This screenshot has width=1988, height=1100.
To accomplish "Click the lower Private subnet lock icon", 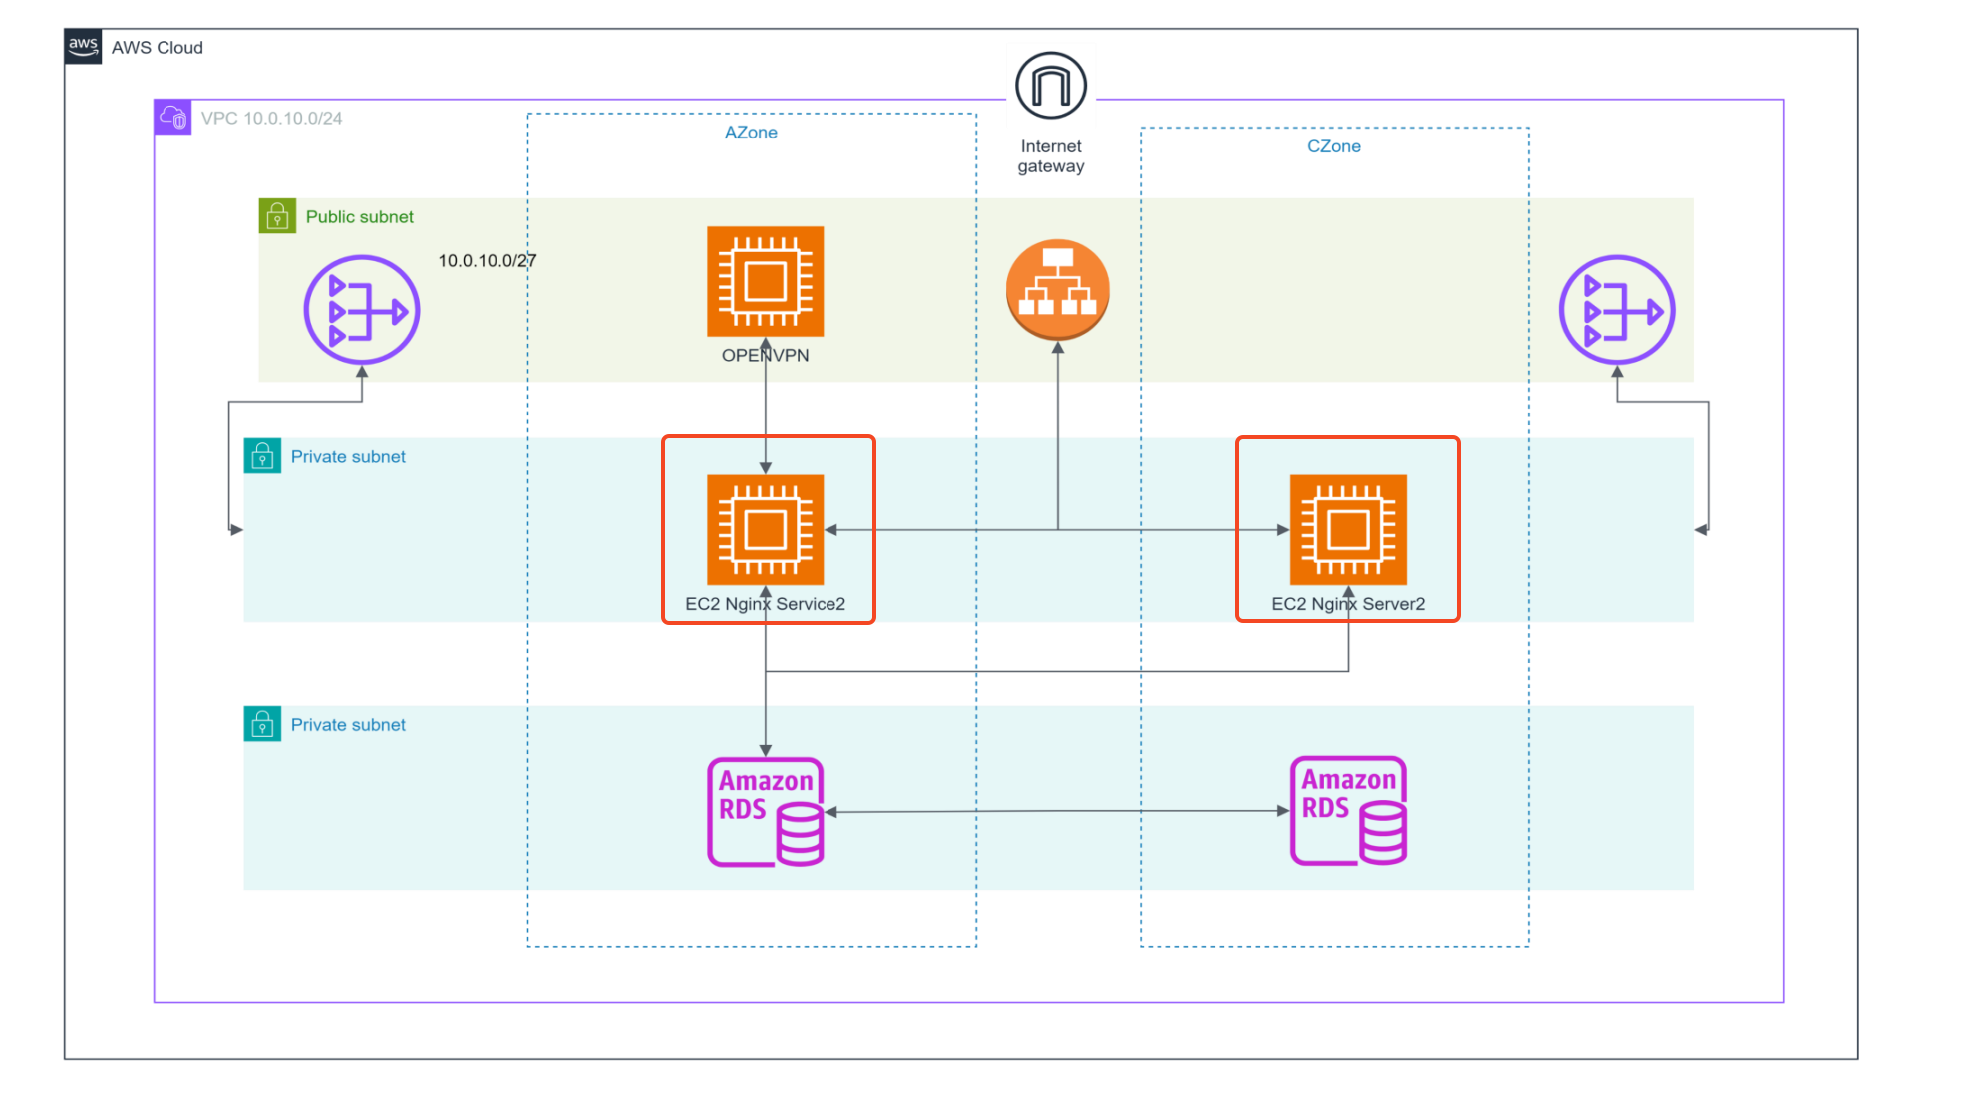I will (x=262, y=724).
